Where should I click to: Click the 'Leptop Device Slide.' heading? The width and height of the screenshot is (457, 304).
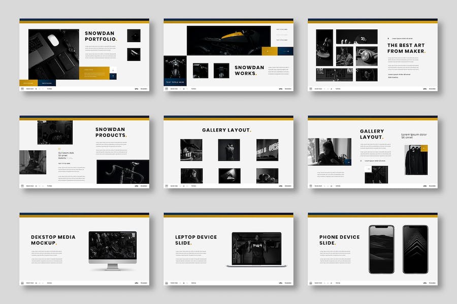(195, 240)
